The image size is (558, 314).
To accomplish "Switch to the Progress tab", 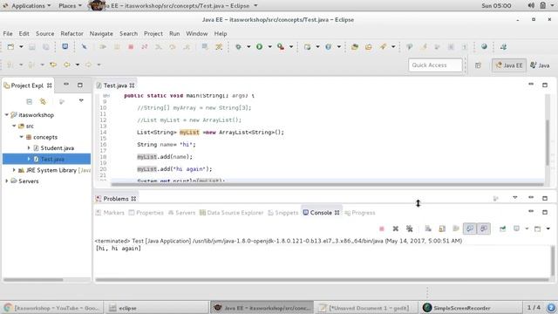I will click(x=360, y=213).
